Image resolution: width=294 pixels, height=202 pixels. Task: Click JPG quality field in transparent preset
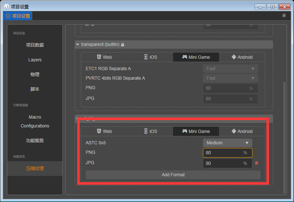230,99
